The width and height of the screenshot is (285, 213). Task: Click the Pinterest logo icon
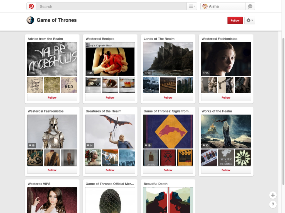pos(31,6)
